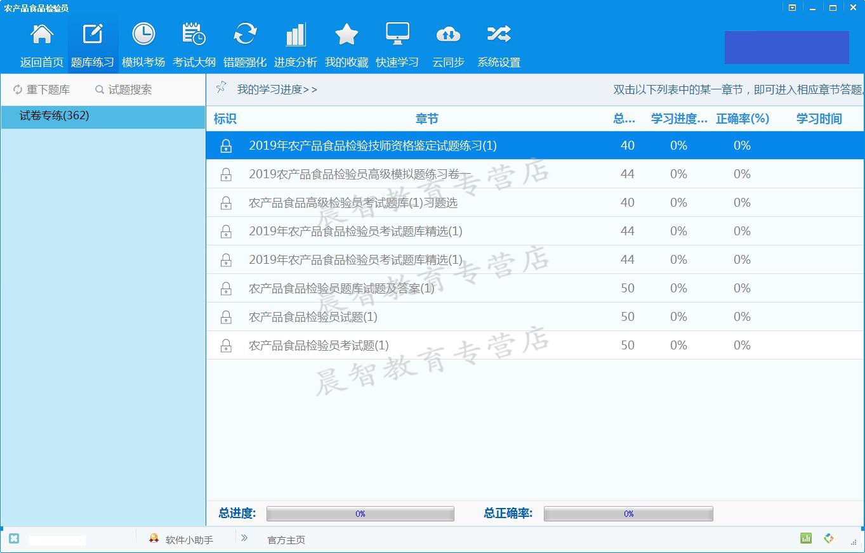865x553 pixels.
Task: Select row 2019农产品食品检验员高级模拟题练习卷一
Action: tap(535, 174)
